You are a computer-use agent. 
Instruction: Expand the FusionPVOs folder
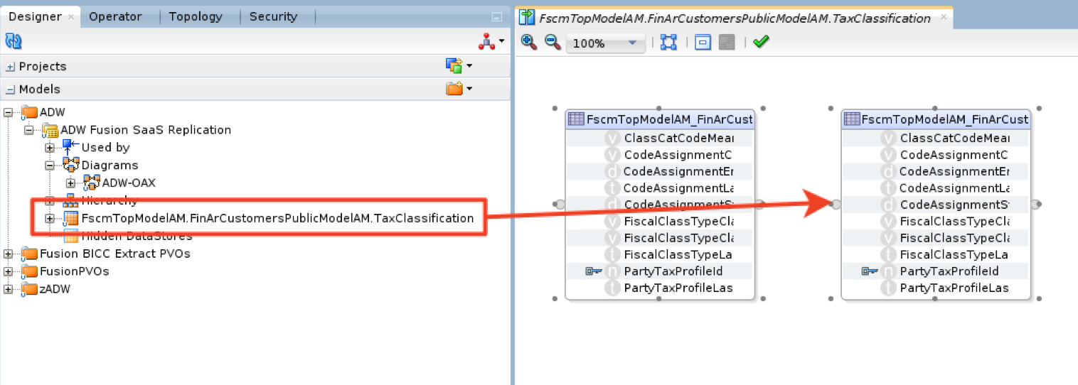click(x=8, y=272)
